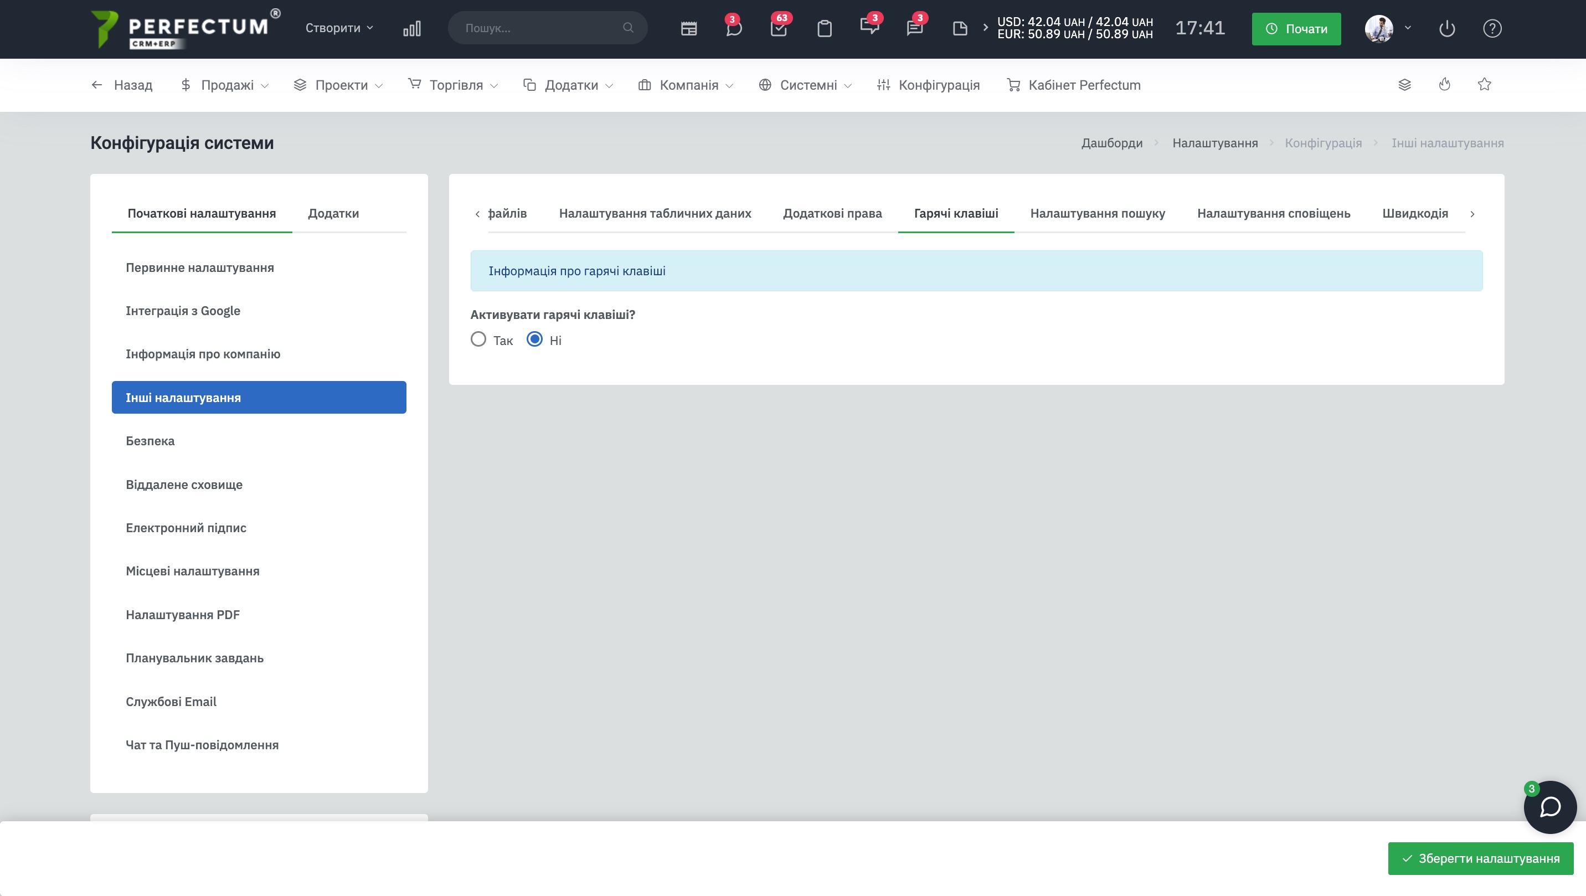This screenshot has height=896, width=1586.
Task: Click the favorites star icon
Action: coord(1485,84)
